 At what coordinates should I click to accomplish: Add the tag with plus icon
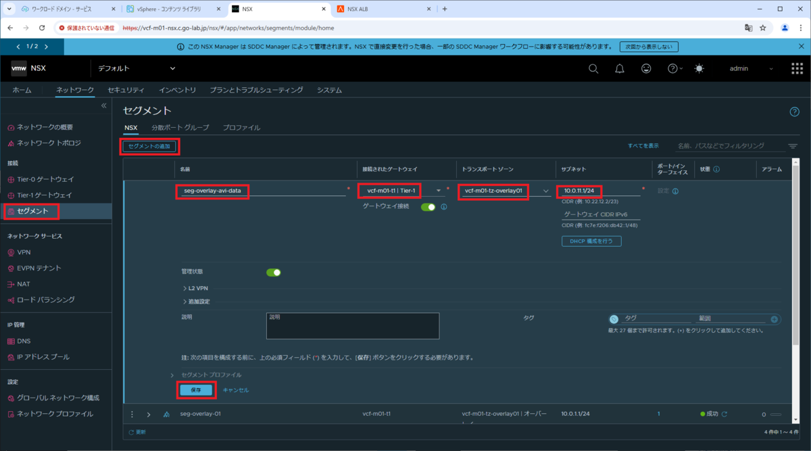click(775, 319)
